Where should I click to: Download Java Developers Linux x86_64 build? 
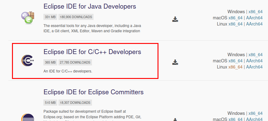click(235, 24)
